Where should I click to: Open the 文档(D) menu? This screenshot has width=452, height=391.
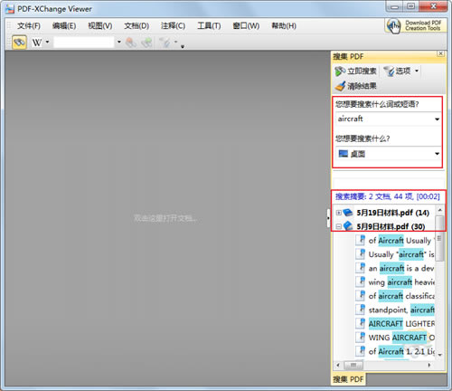[x=137, y=26]
